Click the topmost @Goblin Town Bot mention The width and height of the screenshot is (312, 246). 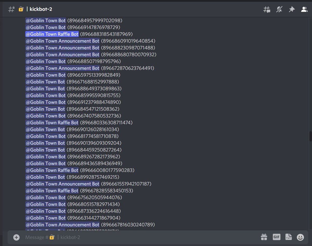(x=46, y=20)
